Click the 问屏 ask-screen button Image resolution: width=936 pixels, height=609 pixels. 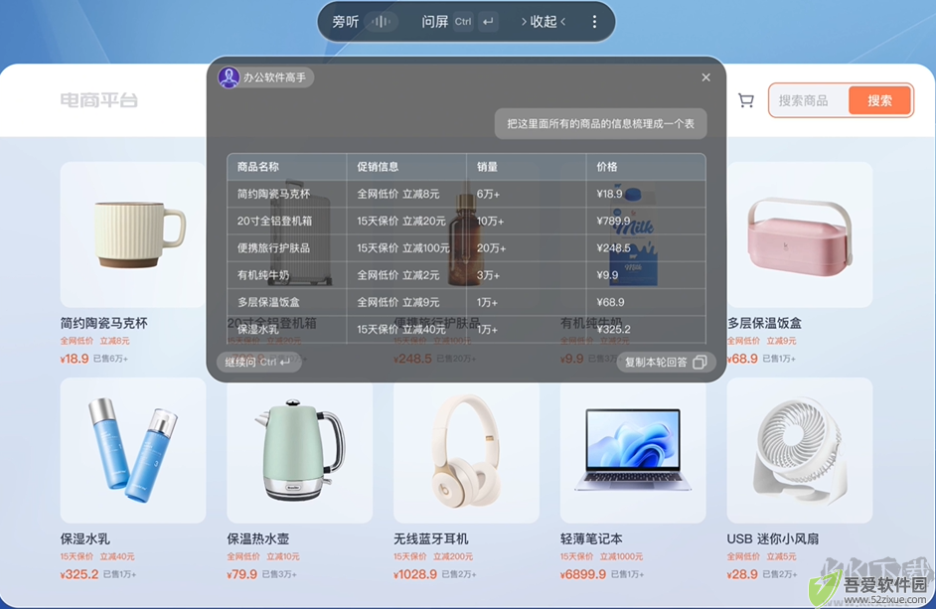pyautogui.click(x=434, y=22)
